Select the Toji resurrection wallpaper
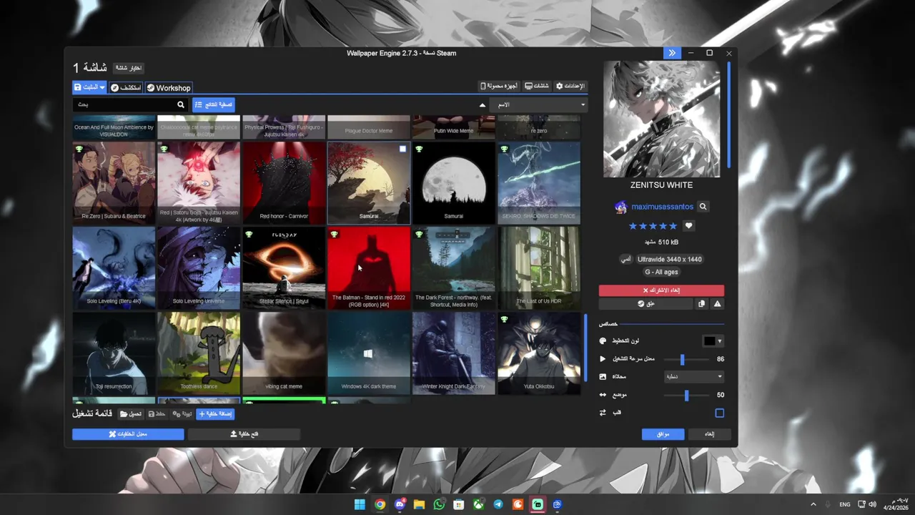Screen dimensions: 915x515 pyautogui.click(x=114, y=353)
